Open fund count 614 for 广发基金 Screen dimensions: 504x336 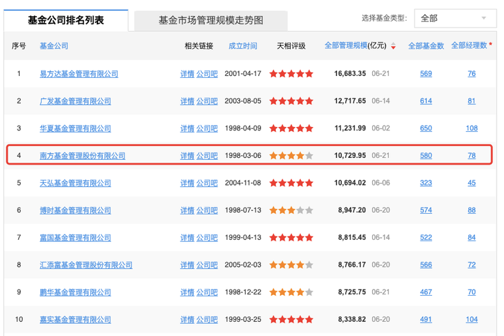click(x=426, y=101)
